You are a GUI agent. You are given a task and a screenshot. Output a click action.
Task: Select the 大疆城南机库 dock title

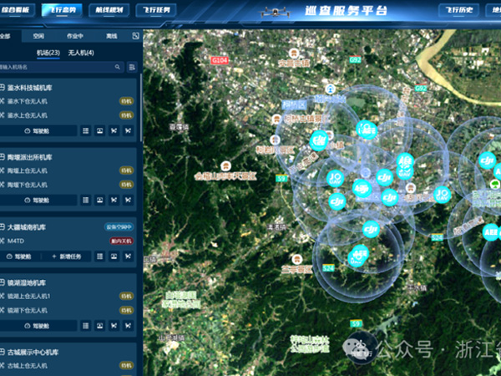click(x=27, y=227)
